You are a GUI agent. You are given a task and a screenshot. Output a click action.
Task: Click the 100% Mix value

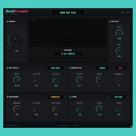[119, 39]
